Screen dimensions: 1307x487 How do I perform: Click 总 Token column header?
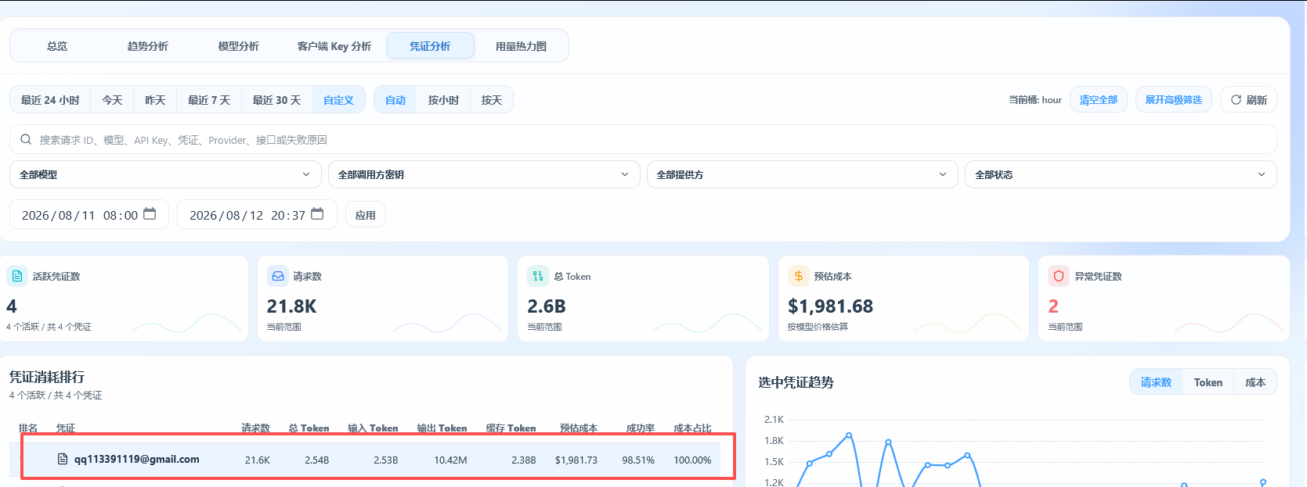click(x=309, y=428)
